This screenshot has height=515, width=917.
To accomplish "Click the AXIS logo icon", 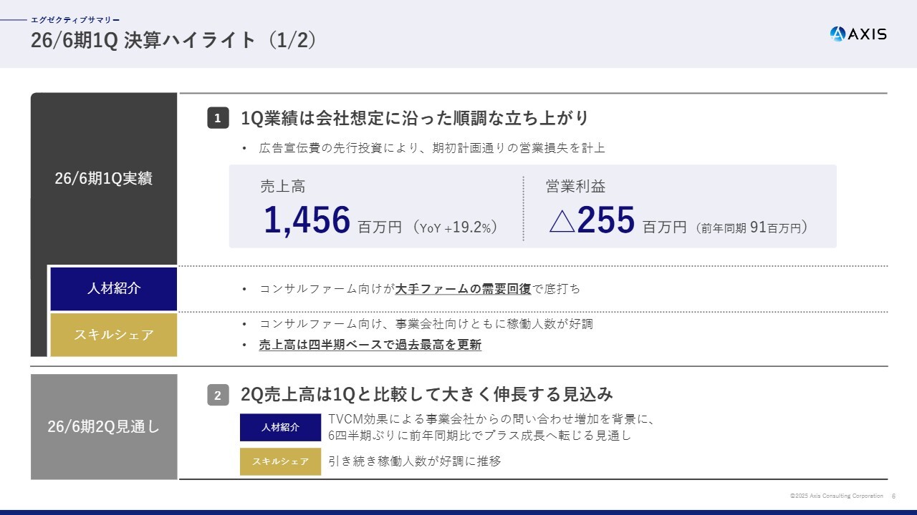I will (x=837, y=34).
